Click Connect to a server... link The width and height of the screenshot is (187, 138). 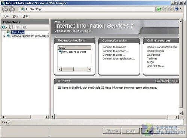tap(116, 51)
